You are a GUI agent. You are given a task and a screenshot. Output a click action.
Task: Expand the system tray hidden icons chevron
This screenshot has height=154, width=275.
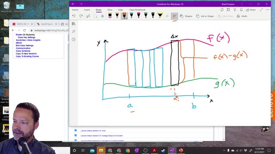(224, 150)
